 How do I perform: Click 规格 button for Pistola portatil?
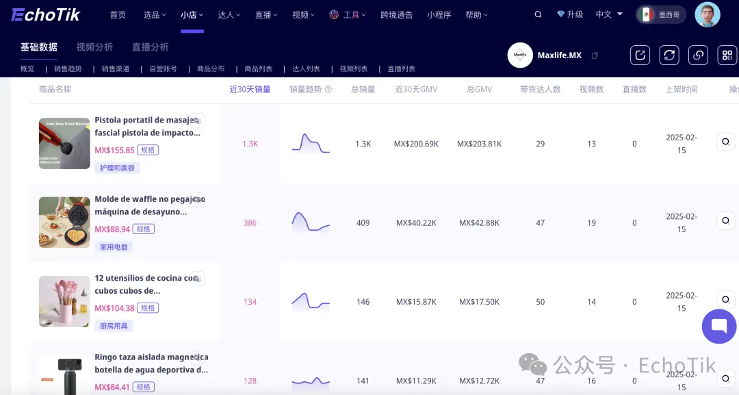(148, 150)
